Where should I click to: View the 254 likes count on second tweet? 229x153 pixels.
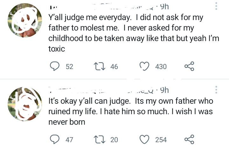161,140
